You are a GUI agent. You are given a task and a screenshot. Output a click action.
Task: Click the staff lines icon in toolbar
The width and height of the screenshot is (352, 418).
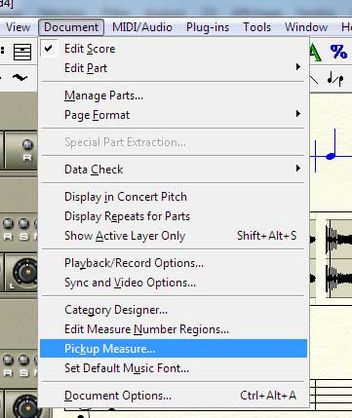[22, 52]
